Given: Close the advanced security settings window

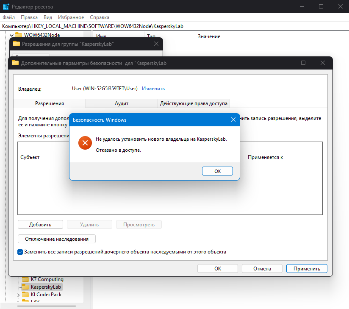Looking at the screenshot, I should pyautogui.click(x=322, y=63).
